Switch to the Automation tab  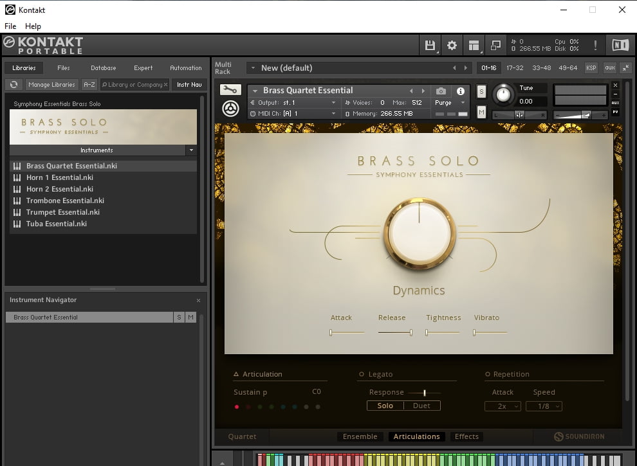(x=186, y=67)
